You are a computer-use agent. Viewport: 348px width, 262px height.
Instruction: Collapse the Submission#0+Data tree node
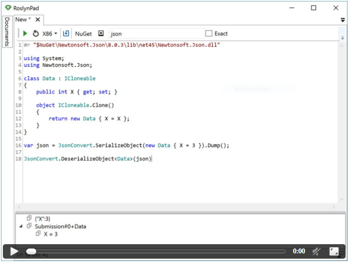[x=21, y=226]
